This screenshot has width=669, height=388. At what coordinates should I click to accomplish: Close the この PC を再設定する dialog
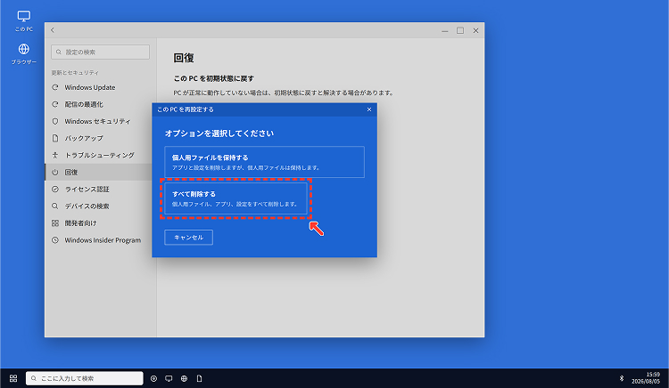click(369, 109)
